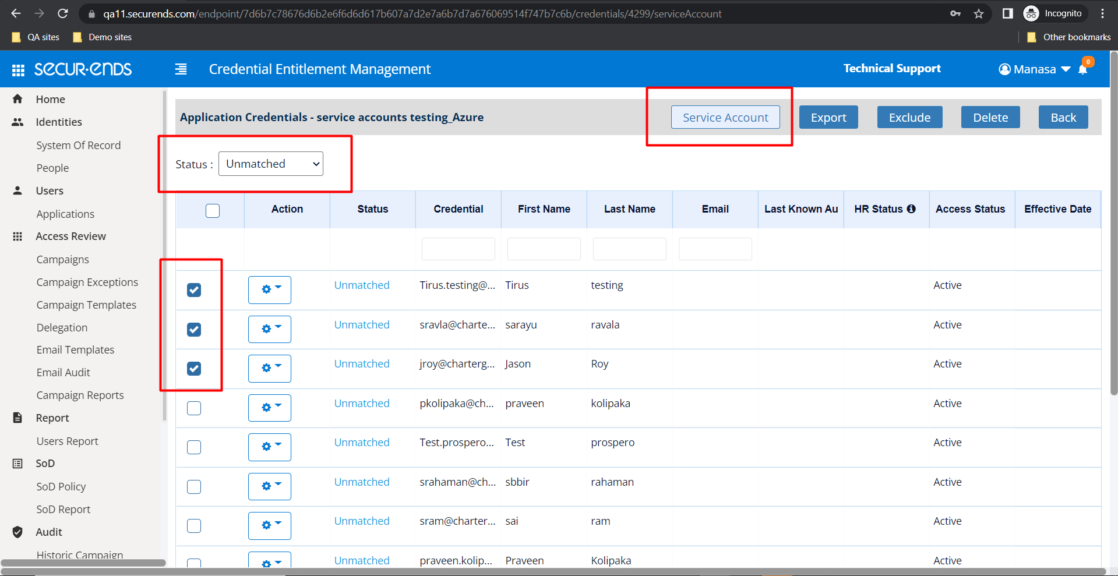Click the Credential filter input field

tap(458, 249)
